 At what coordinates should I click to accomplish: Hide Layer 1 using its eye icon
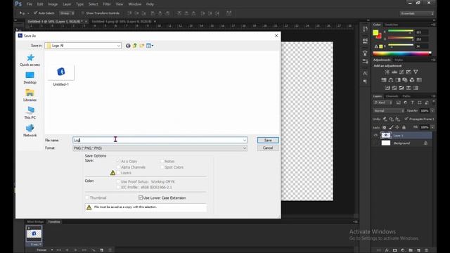pos(375,136)
